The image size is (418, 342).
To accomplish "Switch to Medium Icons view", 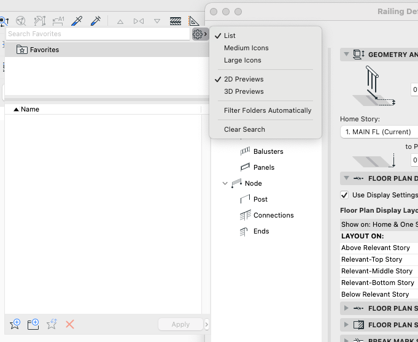I will pos(246,48).
